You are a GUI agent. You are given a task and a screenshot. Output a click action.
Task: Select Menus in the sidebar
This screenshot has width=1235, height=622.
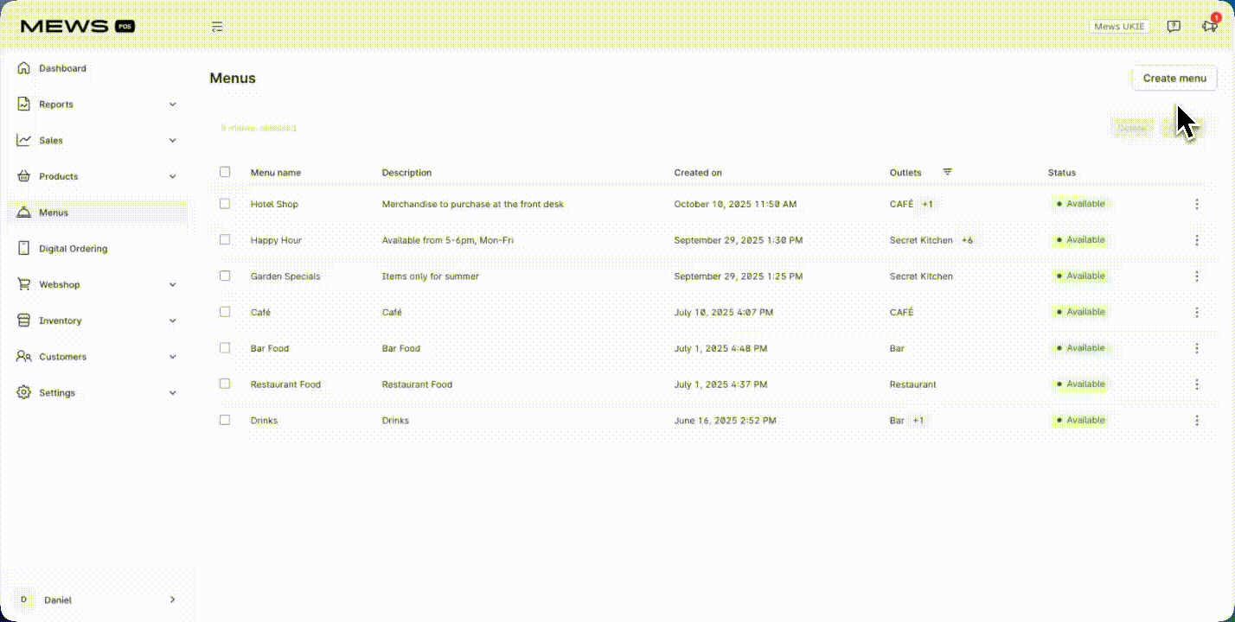click(x=97, y=213)
